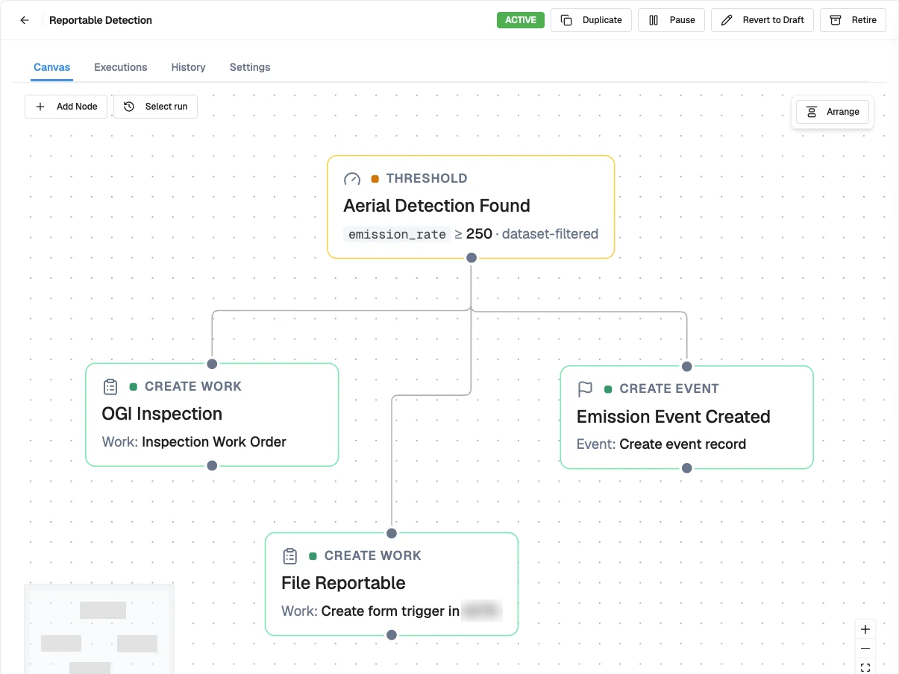Click the Add Node button
The width and height of the screenshot is (899, 674).
tap(66, 107)
